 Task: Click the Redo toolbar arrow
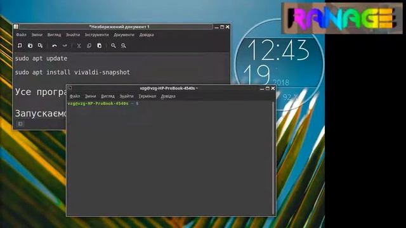(x=65, y=46)
